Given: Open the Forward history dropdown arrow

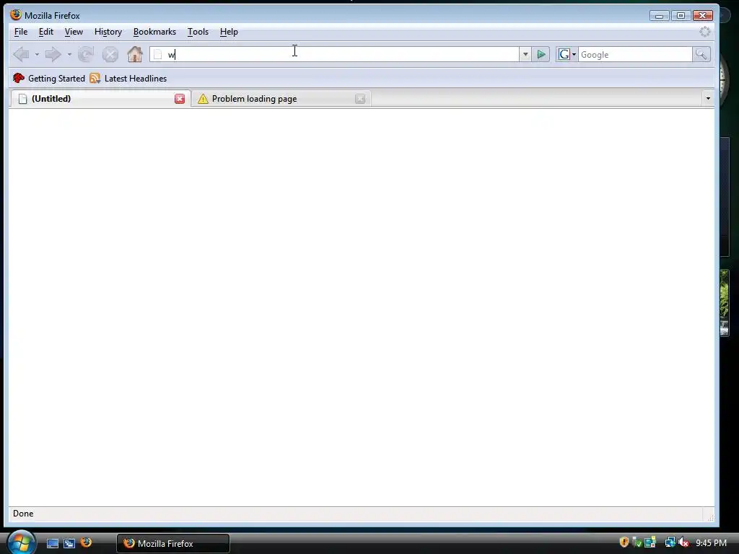Looking at the screenshot, I should pos(69,55).
